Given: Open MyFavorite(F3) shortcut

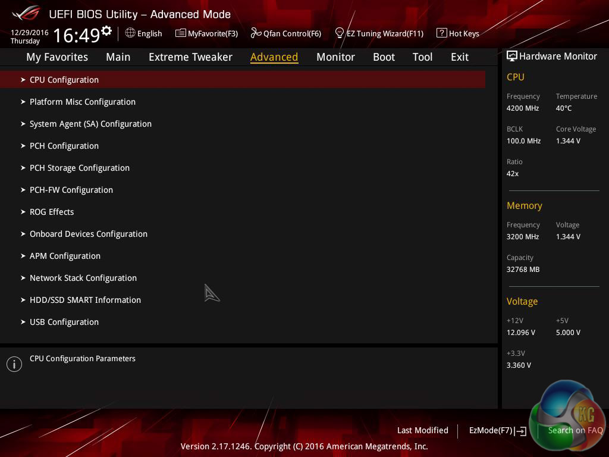Looking at the screenshot, I should [206, 33].
